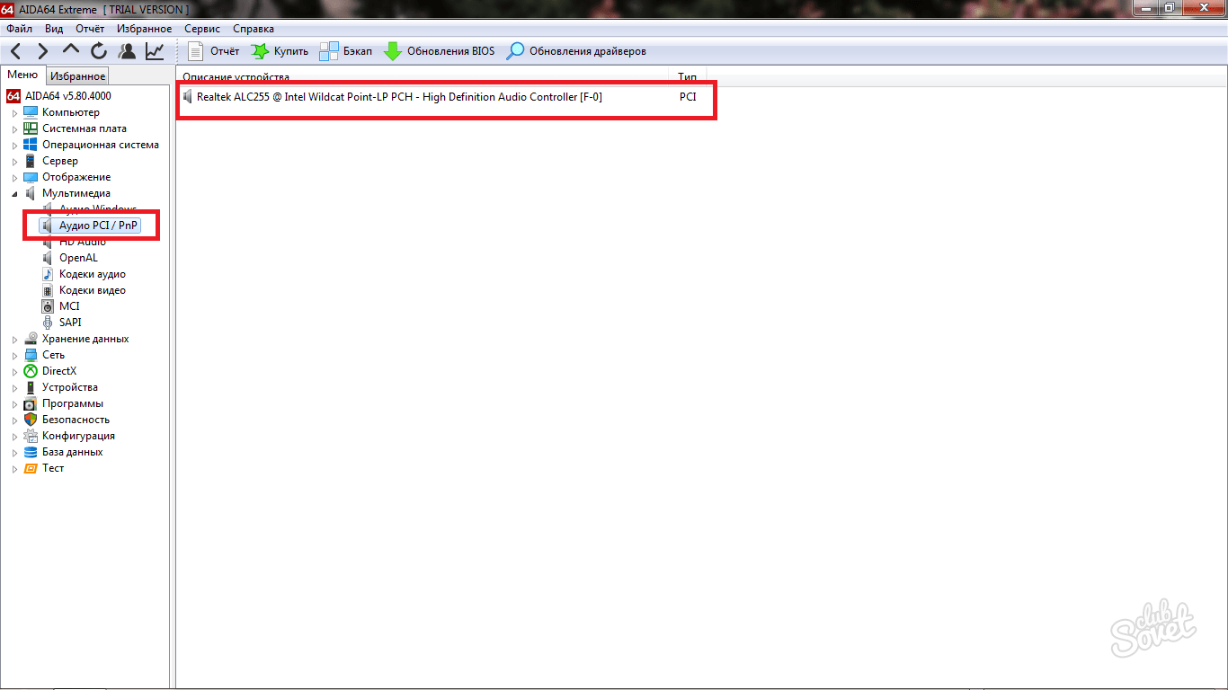Viewport: 1228px width, 690px height.
Task: Expand the Хранение данных tree node
Action: pos(15,340)
